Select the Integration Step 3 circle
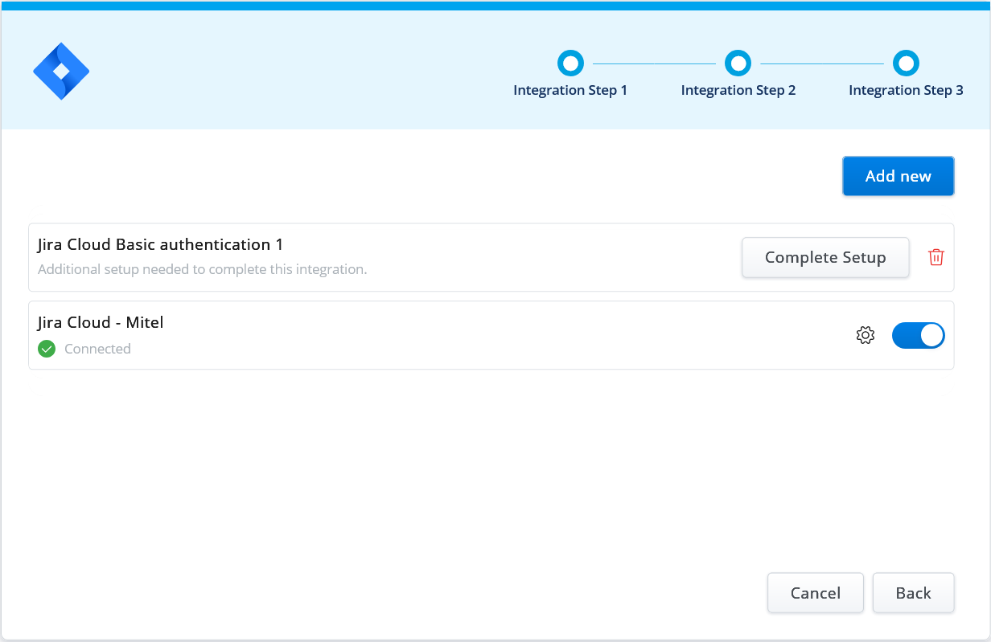This screenshot has height=642, width=991. (906, 63)
